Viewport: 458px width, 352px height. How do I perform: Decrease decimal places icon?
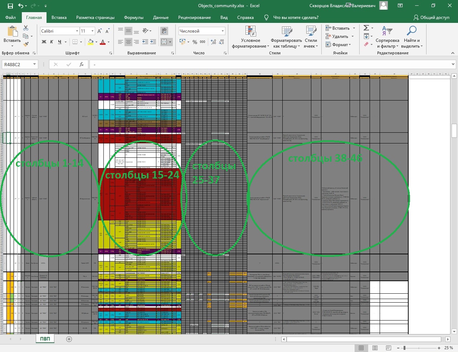coord(221,42)
